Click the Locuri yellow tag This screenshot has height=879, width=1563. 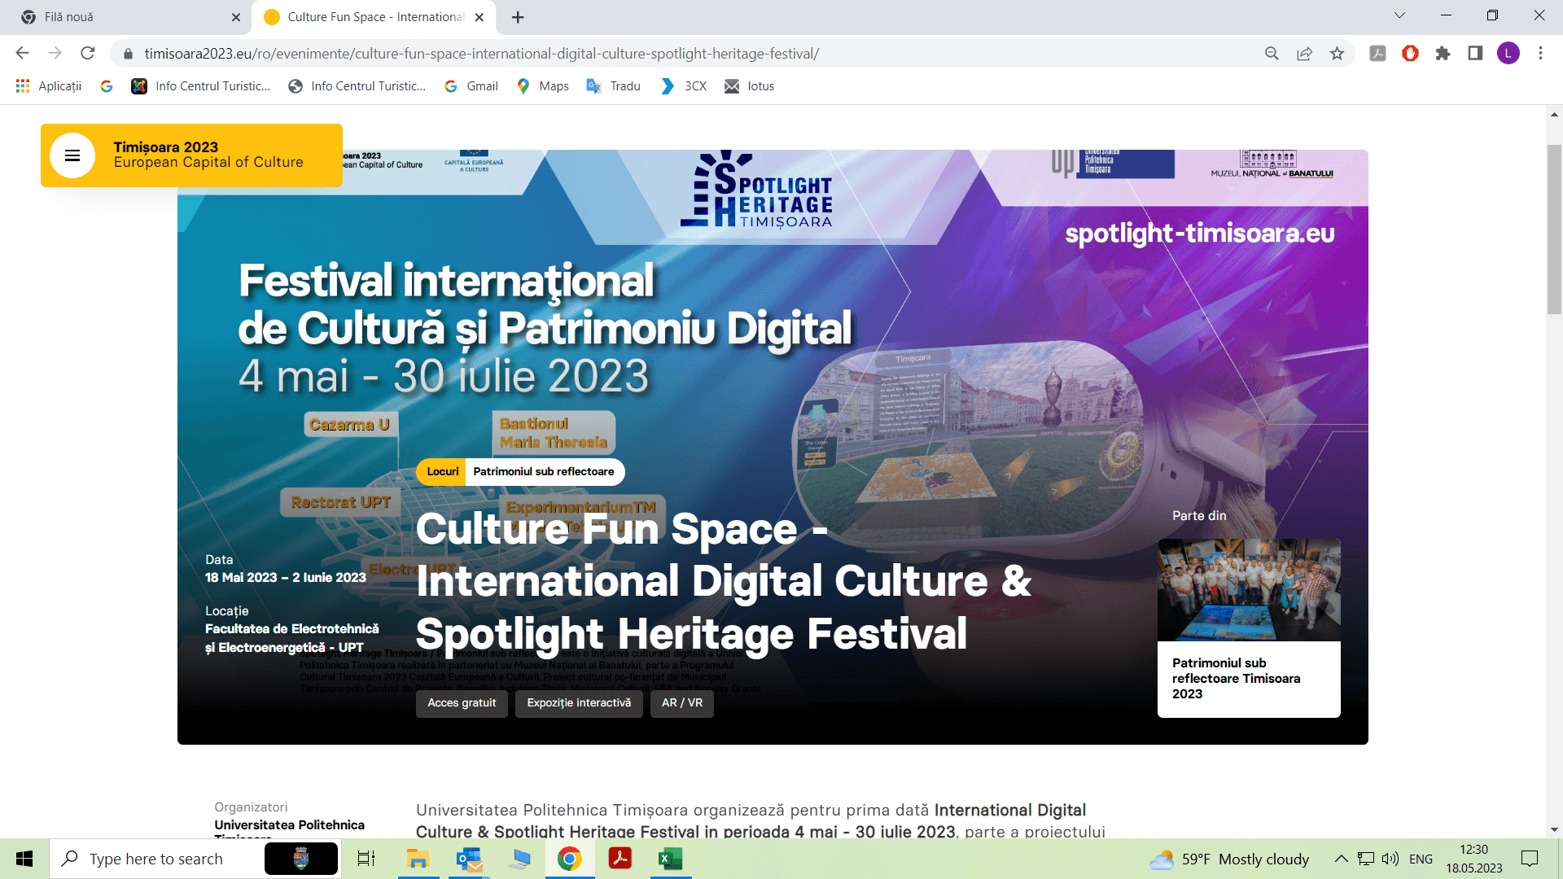pyautogui.click(x=442, y=472)
